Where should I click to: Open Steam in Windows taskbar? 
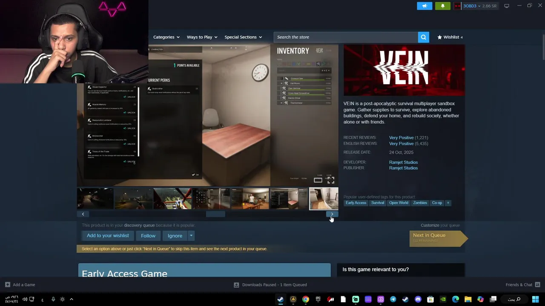[x=281, y=299]
